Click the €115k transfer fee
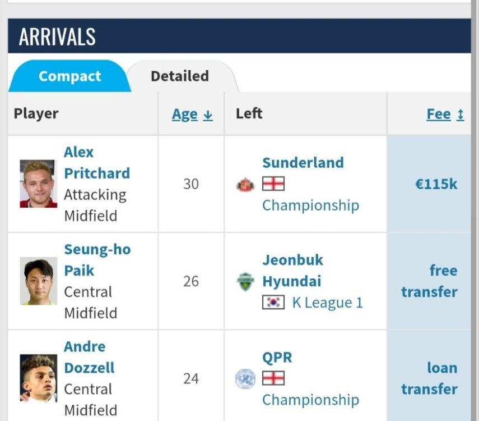Image resolution: width=479 pixels, height=421 pixels. 436,184
